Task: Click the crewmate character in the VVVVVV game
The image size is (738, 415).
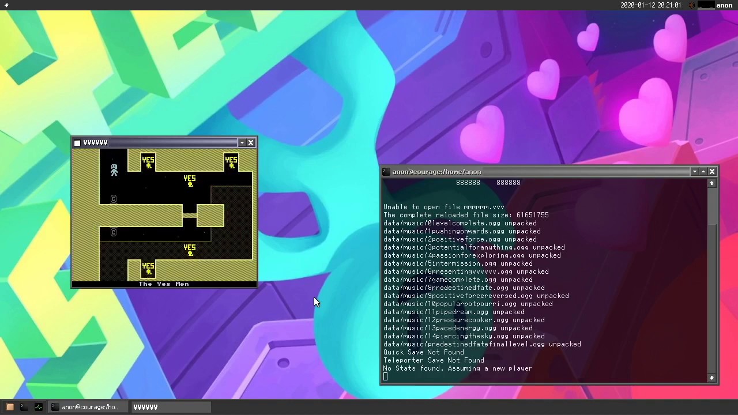Action: click(x=114, y=170)
